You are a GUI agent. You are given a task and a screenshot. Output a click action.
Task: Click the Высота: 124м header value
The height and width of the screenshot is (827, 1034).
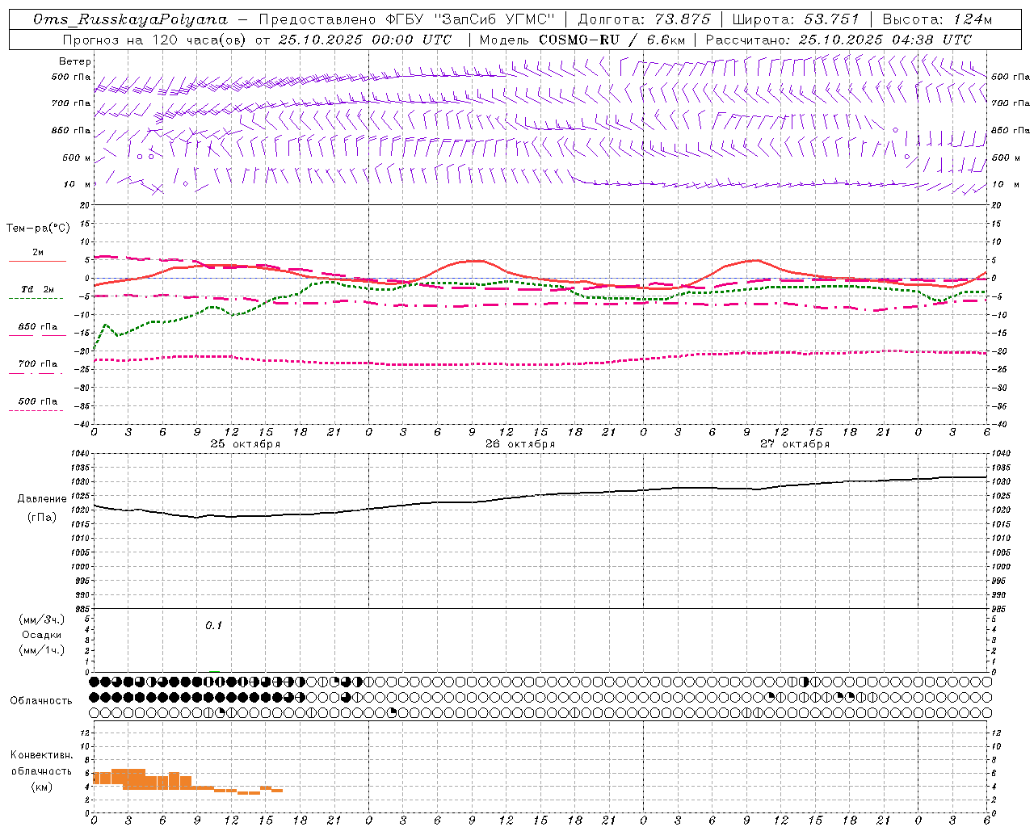click(937, 19)
